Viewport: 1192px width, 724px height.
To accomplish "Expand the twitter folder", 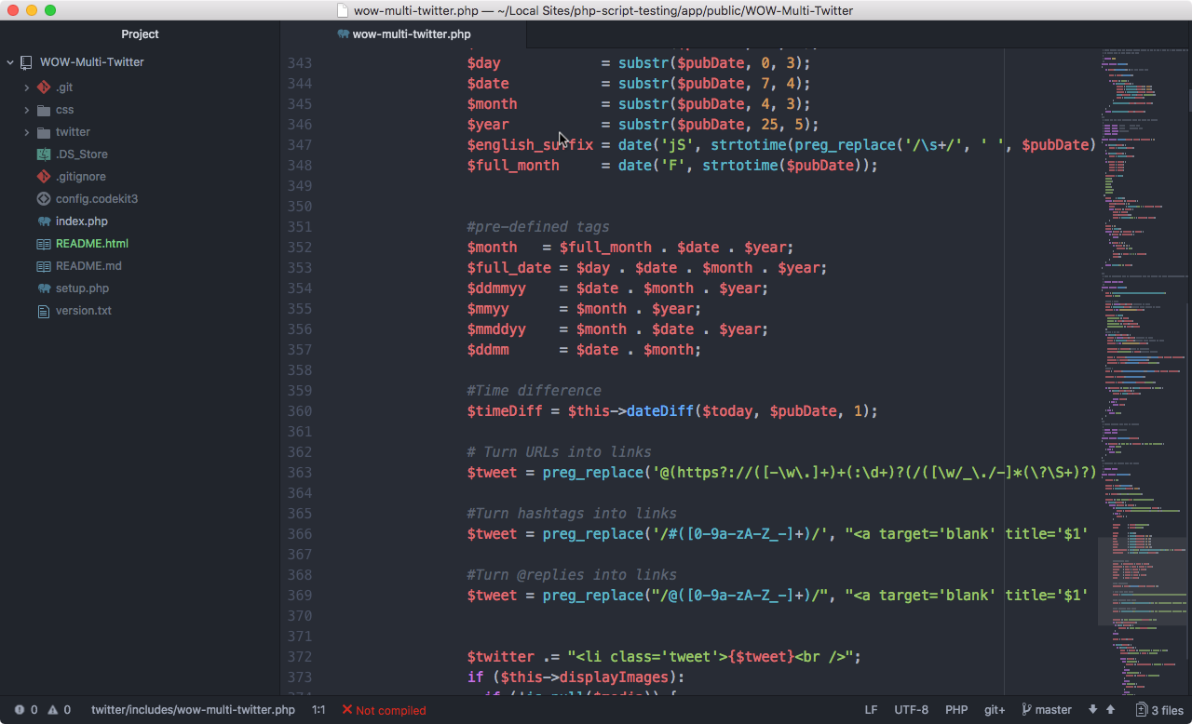I will click(26, 132).
